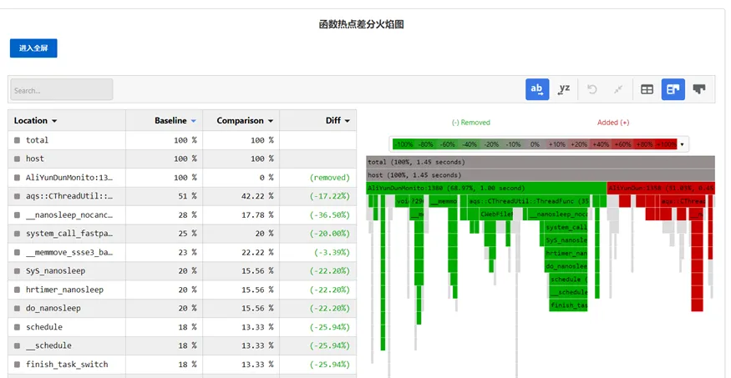The height and width of the screenshot is (378, 731).
Task: Click green 'system_call' flamegraph bar
Action: 566,227
